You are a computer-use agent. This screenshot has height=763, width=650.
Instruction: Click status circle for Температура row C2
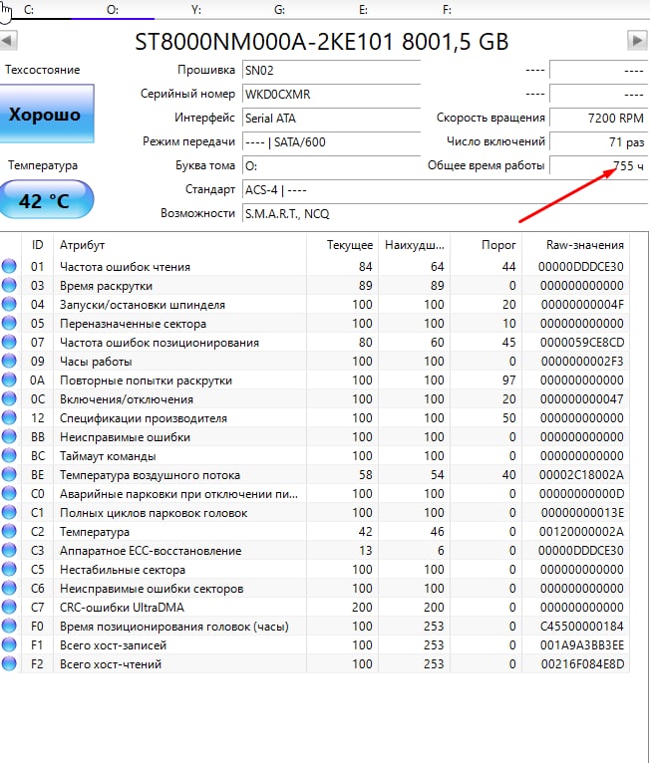point(9,531)
